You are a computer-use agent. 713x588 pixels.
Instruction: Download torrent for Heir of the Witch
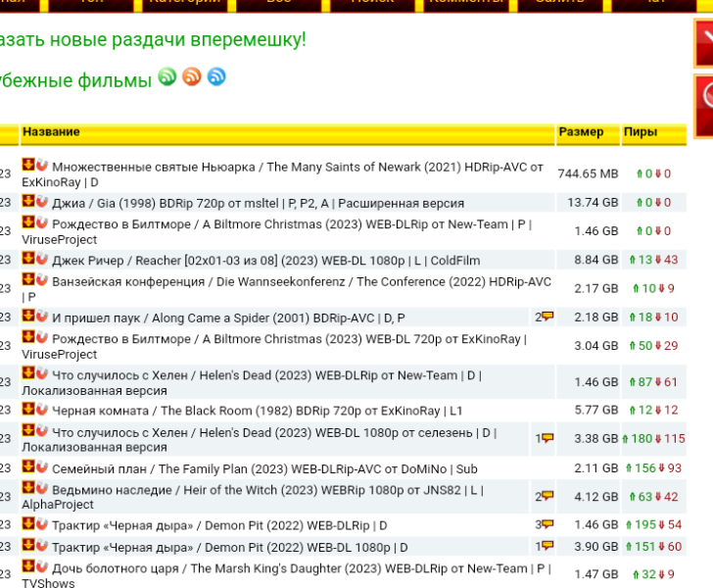coord(28,487)
